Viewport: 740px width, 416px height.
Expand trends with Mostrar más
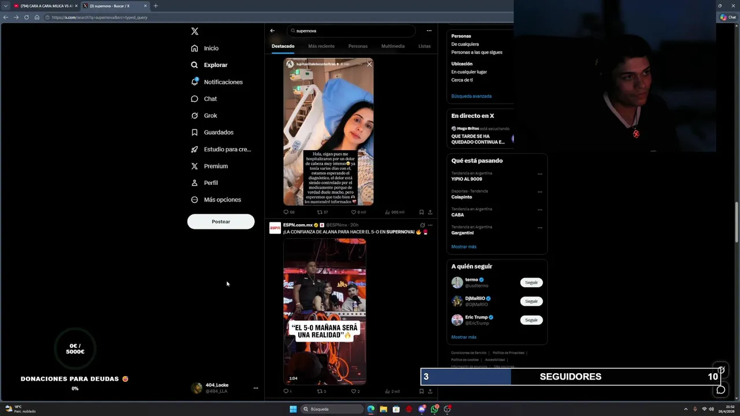pyautogui.click(x=464, y=247)
